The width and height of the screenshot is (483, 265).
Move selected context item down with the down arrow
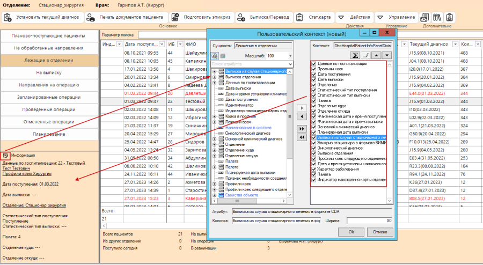(386, 55)
